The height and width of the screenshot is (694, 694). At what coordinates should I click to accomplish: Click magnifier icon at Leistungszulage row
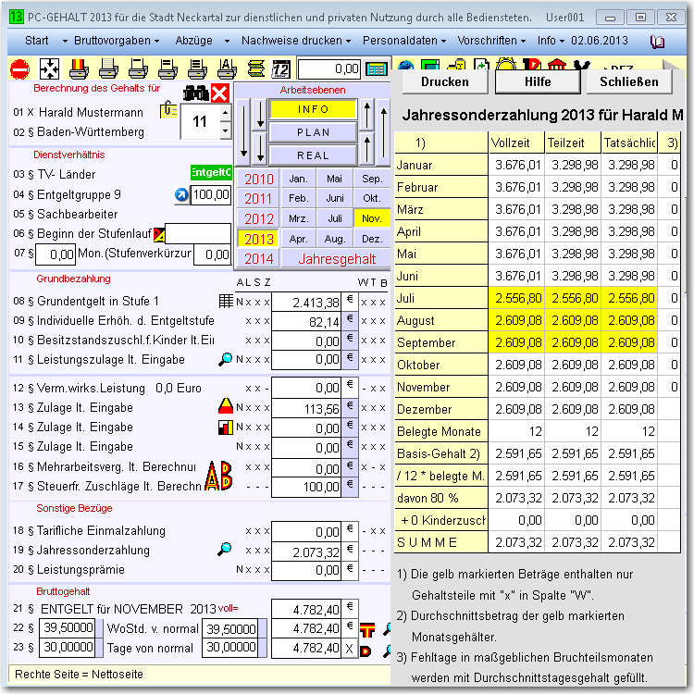pos(225,359)
